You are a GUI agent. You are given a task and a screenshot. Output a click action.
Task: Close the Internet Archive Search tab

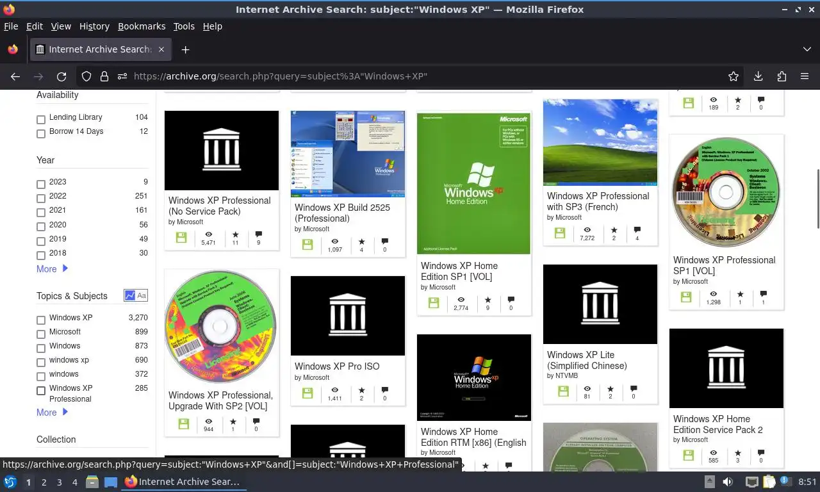click(x=161, y=49)
